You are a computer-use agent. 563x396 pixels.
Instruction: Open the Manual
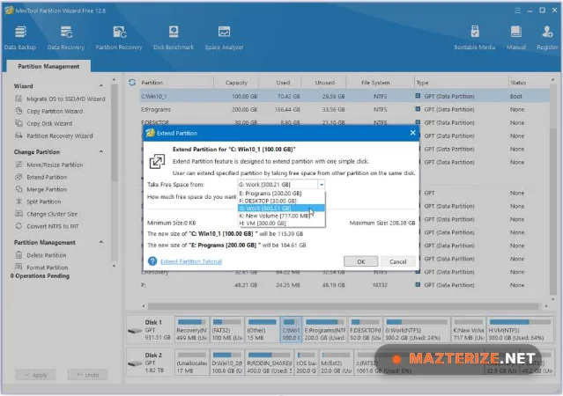point(516,38)
